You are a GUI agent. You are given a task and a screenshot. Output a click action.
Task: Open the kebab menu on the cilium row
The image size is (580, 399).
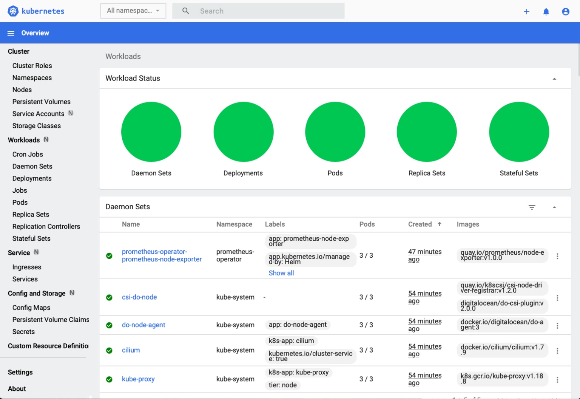(557, 351)
